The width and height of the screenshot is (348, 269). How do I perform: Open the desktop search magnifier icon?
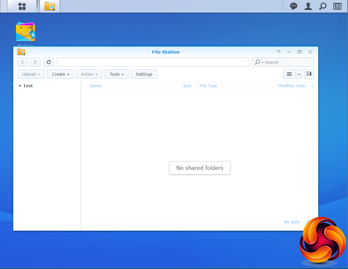(x=323, y=6)
